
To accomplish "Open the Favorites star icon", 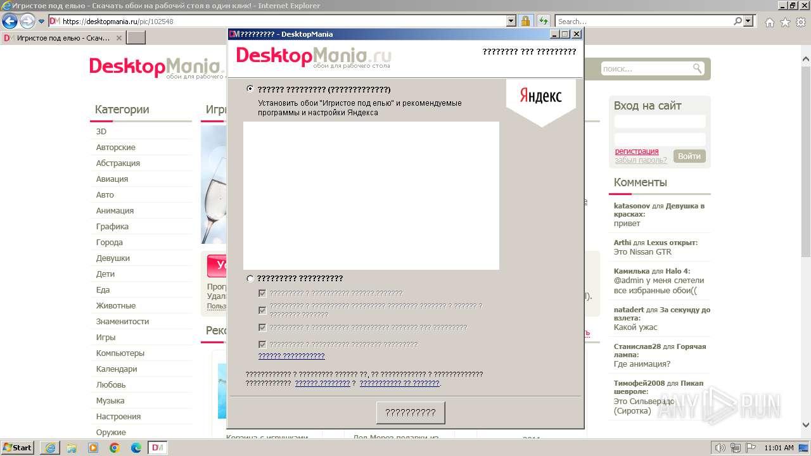I will point(785,22).
